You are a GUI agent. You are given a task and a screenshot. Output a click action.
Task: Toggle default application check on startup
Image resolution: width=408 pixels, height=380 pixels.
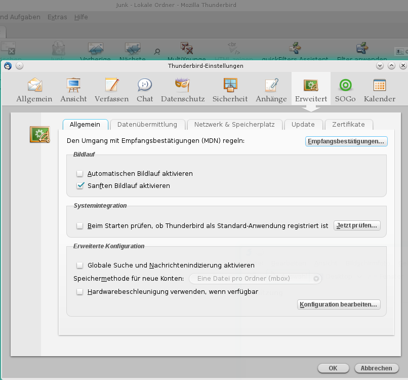tap(79, 225)
